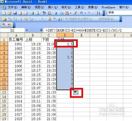Click the New workbook icon
Viewport: 132px width, 121px height.
click(4, 13)
